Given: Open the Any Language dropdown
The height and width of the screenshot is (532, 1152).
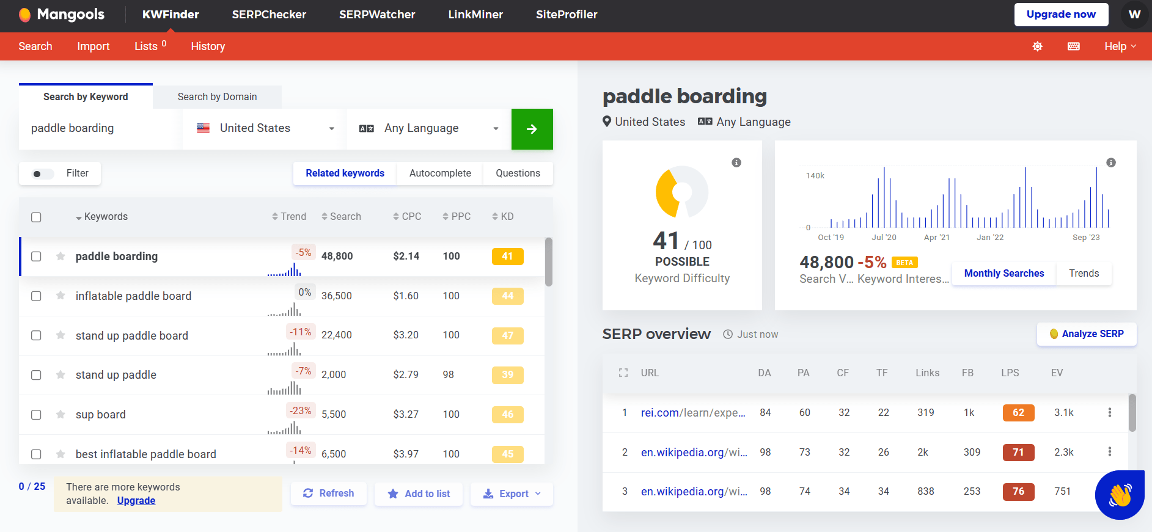Looking at the screenshot, I should 428,129.
